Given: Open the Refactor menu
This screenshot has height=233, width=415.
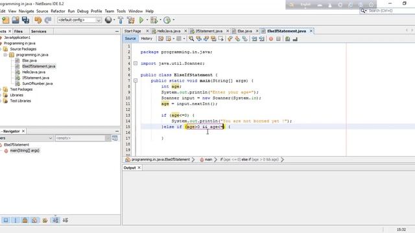Looking at the screenshot, I should (58, 11).
